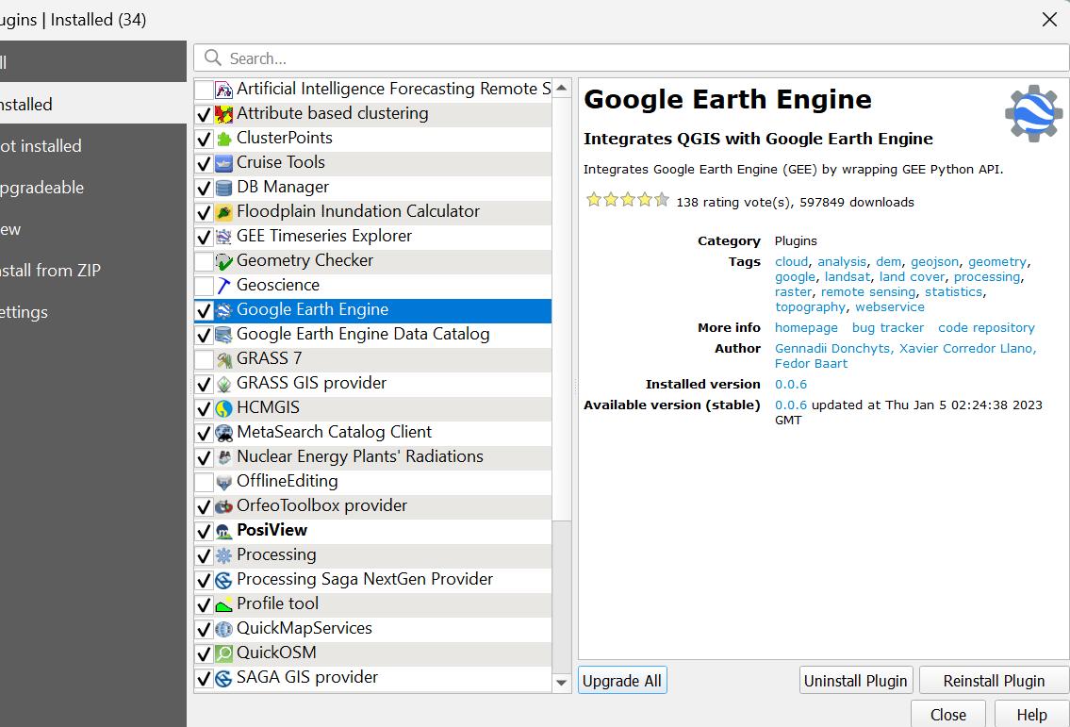Disable the Cruise Tools plugin checkbox
Viewport: 1070px width, 727px height.
point(204,163)
